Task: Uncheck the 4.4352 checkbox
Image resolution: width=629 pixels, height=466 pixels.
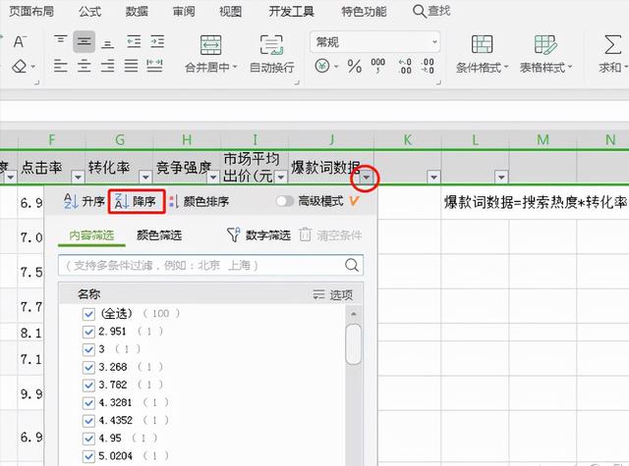Action: pos(88,420)
